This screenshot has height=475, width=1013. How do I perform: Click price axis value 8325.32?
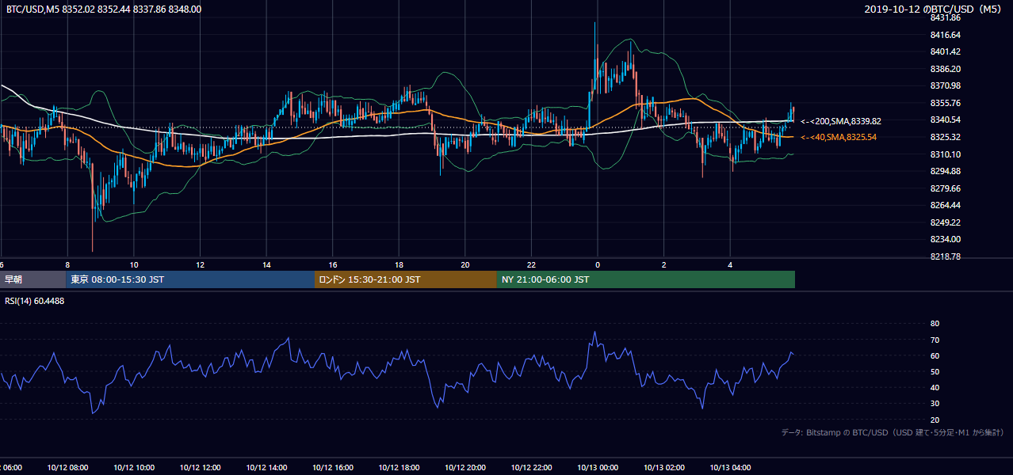[946, 137]
